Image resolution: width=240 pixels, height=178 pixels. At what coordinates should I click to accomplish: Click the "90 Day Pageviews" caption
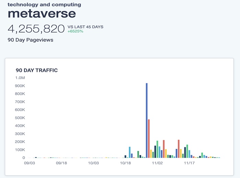click(x=31, y=40)
